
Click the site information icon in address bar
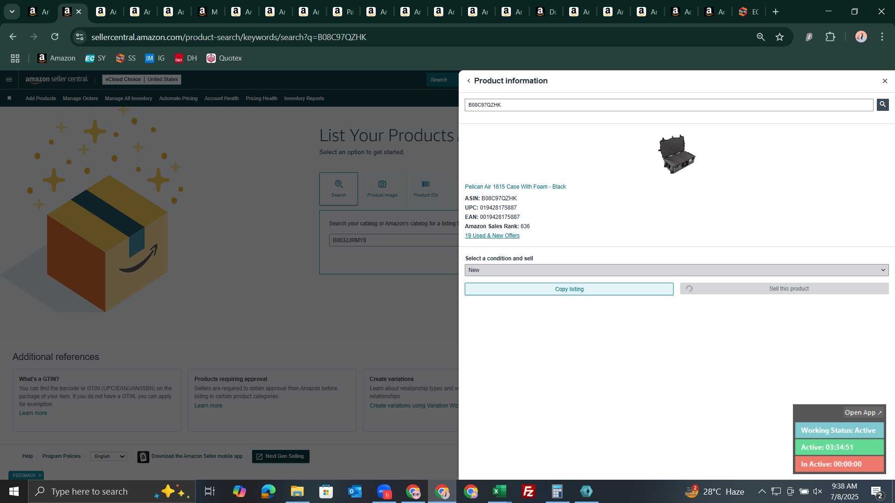(80, 37)
